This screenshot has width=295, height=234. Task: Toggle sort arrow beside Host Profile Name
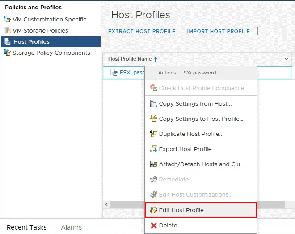point(156,59)
